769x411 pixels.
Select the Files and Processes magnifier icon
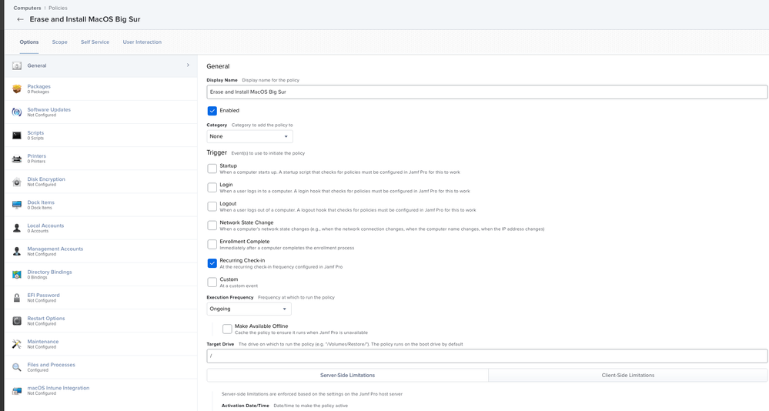pyautogui.click(x=17, y=367)
